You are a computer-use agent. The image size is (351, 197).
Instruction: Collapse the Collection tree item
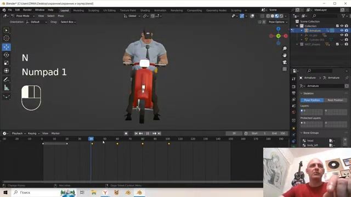click(x=297, y=26)
